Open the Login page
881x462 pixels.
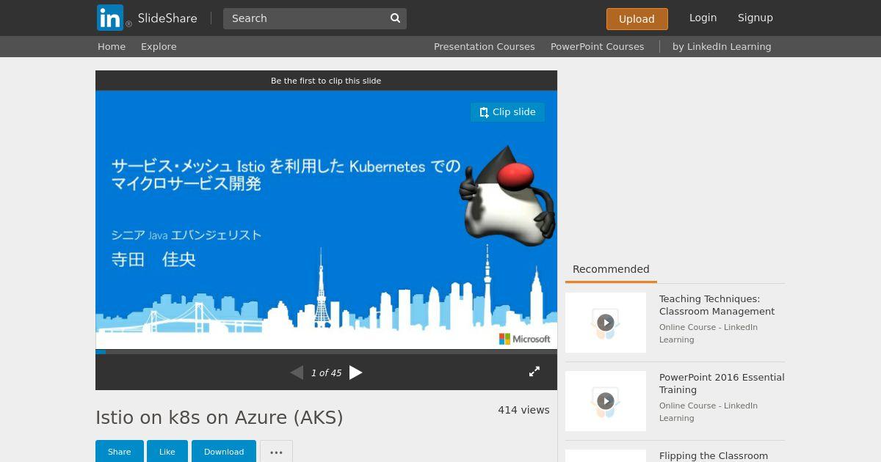(x=703, y=18)
